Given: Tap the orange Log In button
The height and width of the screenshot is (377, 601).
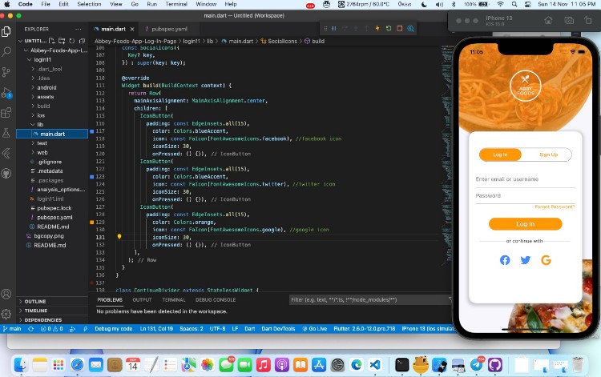Looking at the screenshot, I should tap(525, 224).
